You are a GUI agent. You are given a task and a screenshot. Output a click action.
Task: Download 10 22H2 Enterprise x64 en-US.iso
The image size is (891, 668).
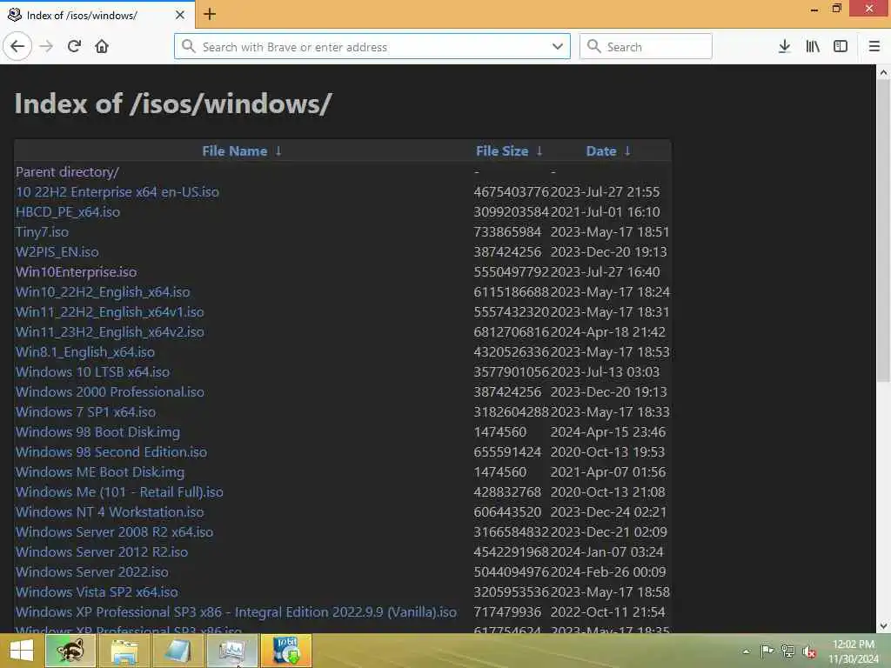click(117, 192)
